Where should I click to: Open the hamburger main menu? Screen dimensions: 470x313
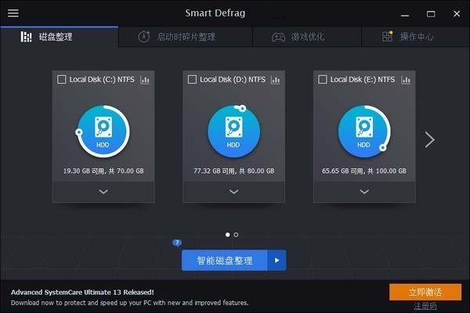click(13, 13)
